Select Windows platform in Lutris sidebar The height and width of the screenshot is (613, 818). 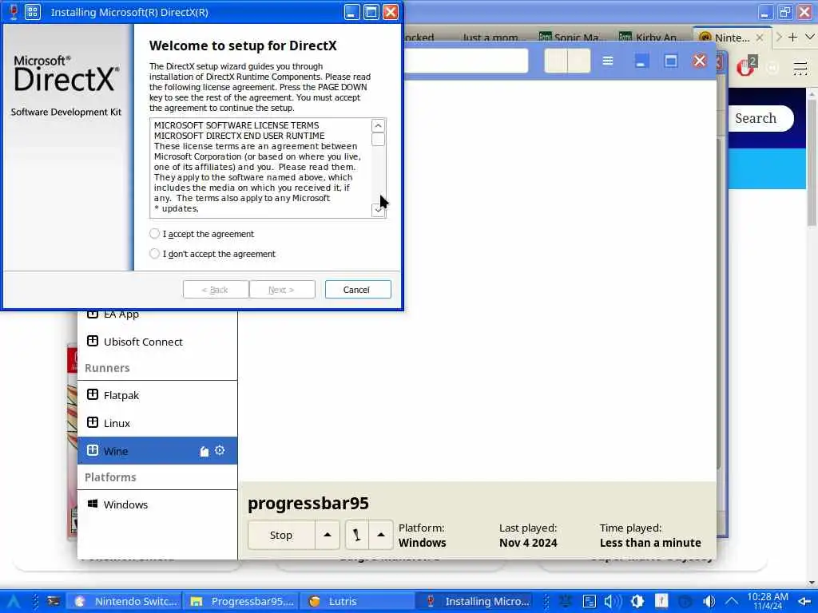(157, 504)
